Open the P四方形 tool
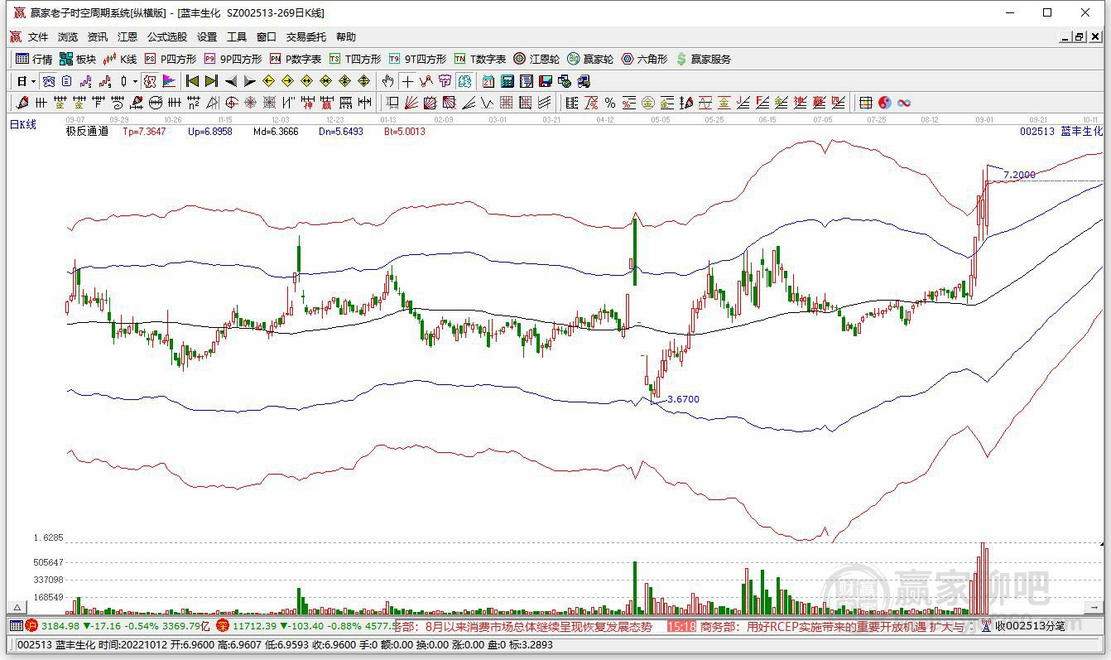 click(170, 59)
